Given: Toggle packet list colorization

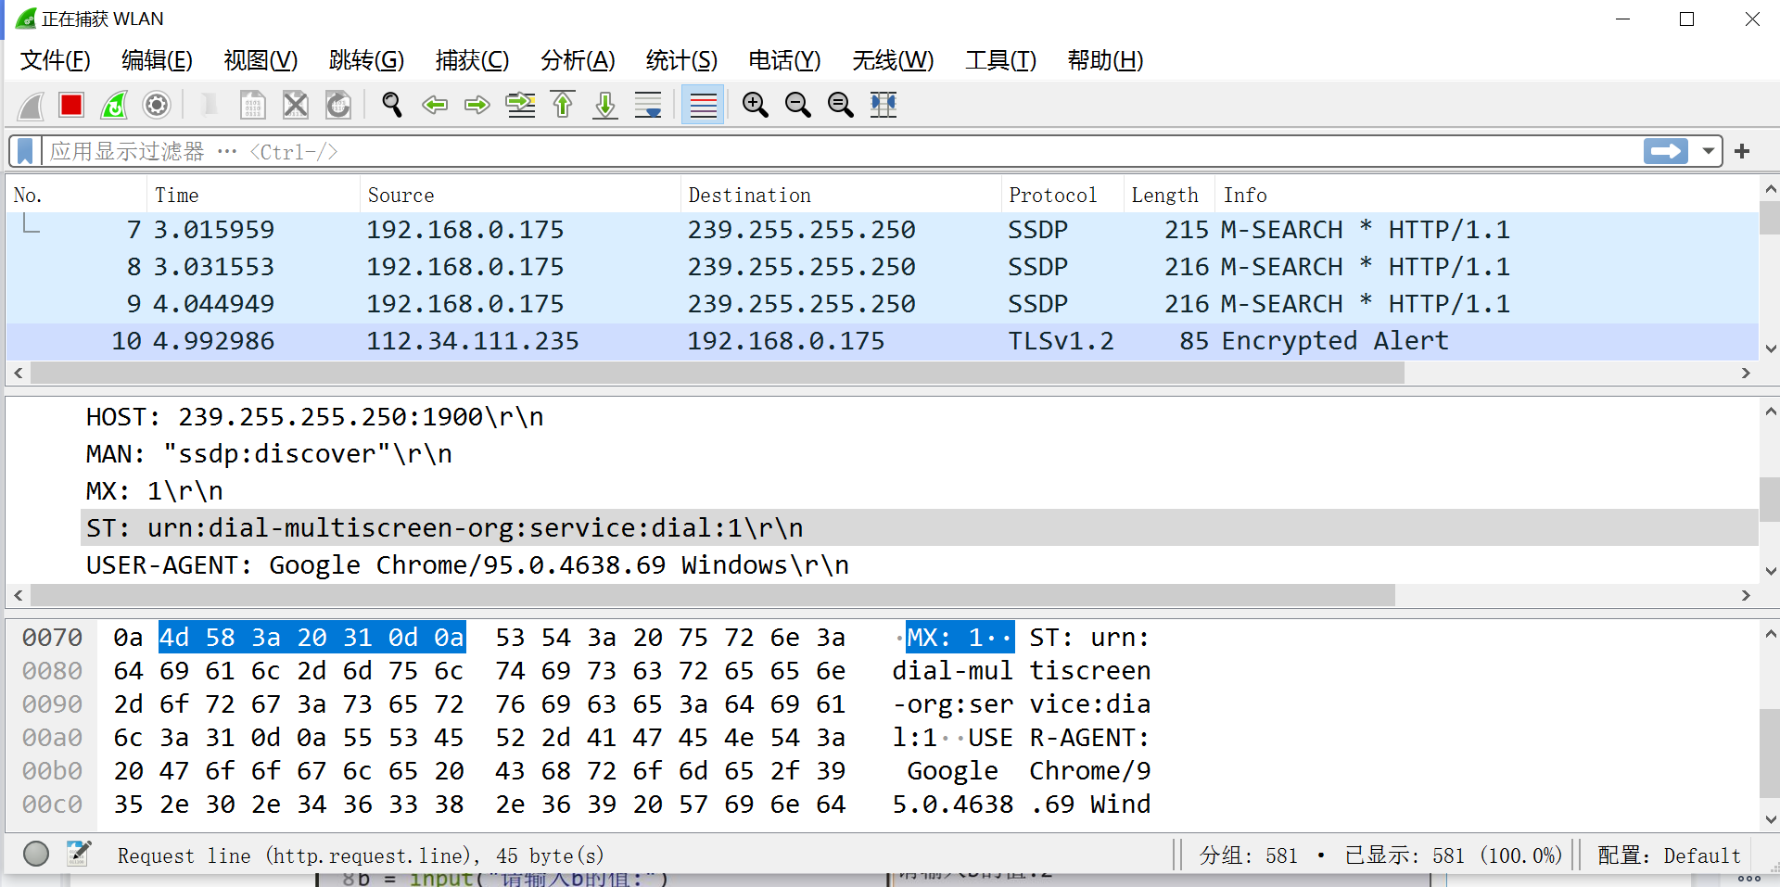Looking at the screenshot, I should click(703, 105).
